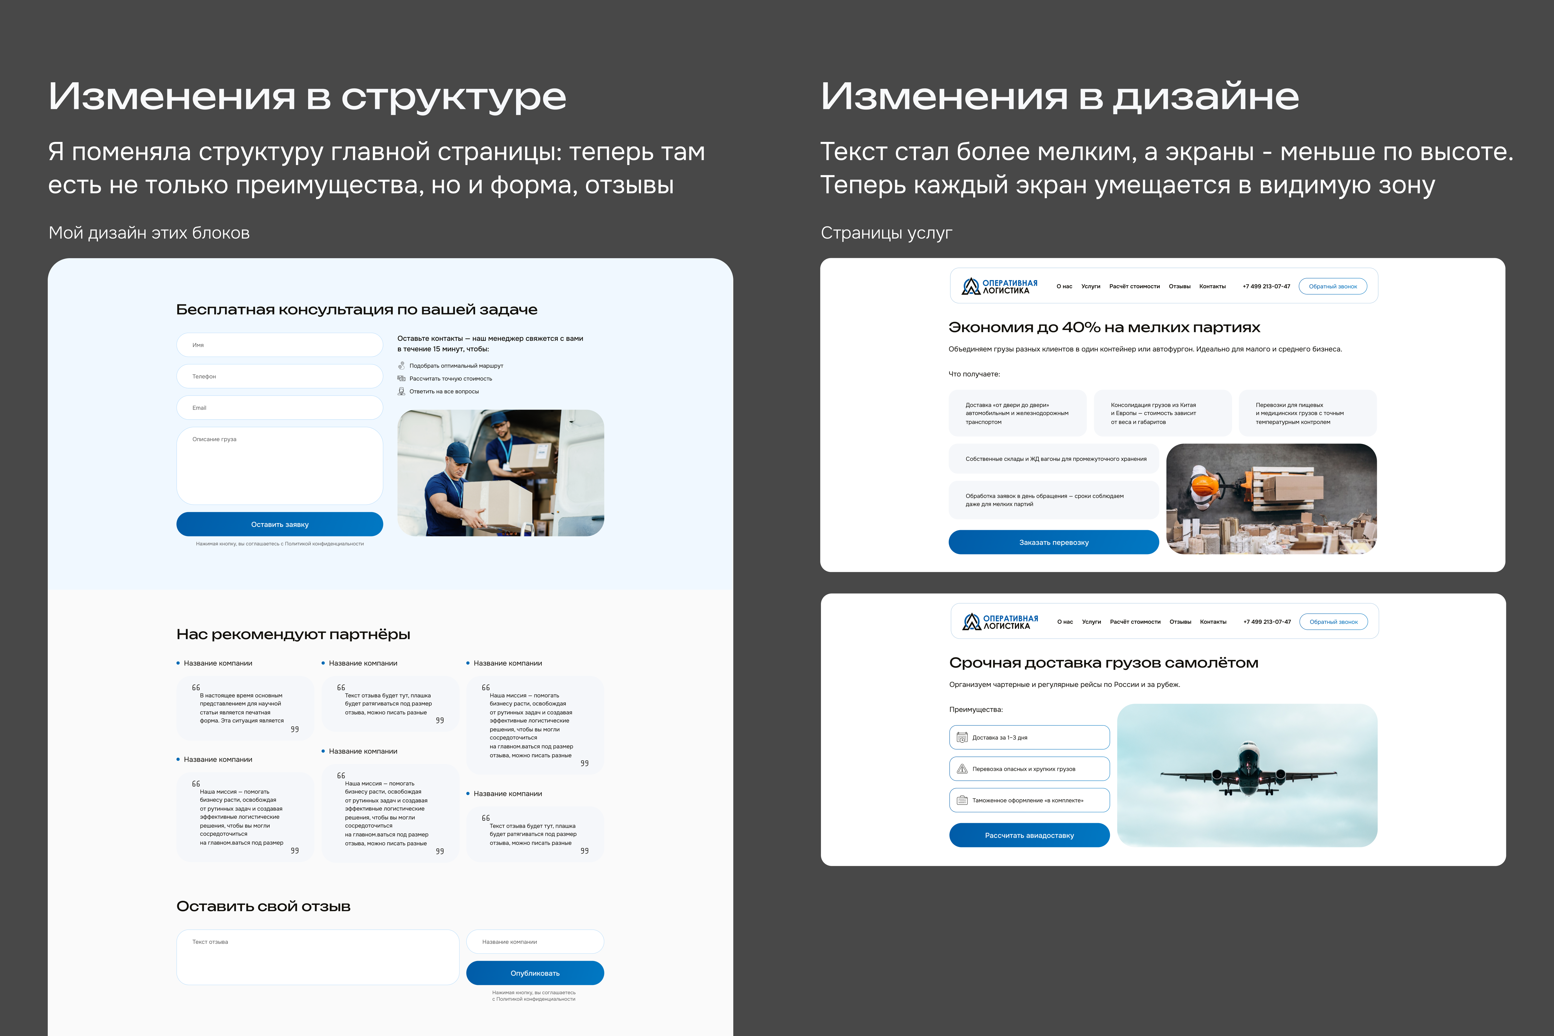The width and height of the screenshot is (1554, 1036).
Task: Click the warning triangle icon in Перевозка опасных грузов
Action: (962, 769)
